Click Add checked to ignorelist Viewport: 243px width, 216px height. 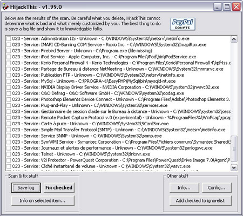(x=200, y=200)
